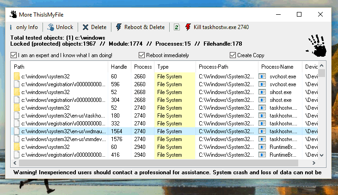Click the sihost.exe process icon, handle 304
The height and width of the screenshot is (195, 338).
click(262, 100)
